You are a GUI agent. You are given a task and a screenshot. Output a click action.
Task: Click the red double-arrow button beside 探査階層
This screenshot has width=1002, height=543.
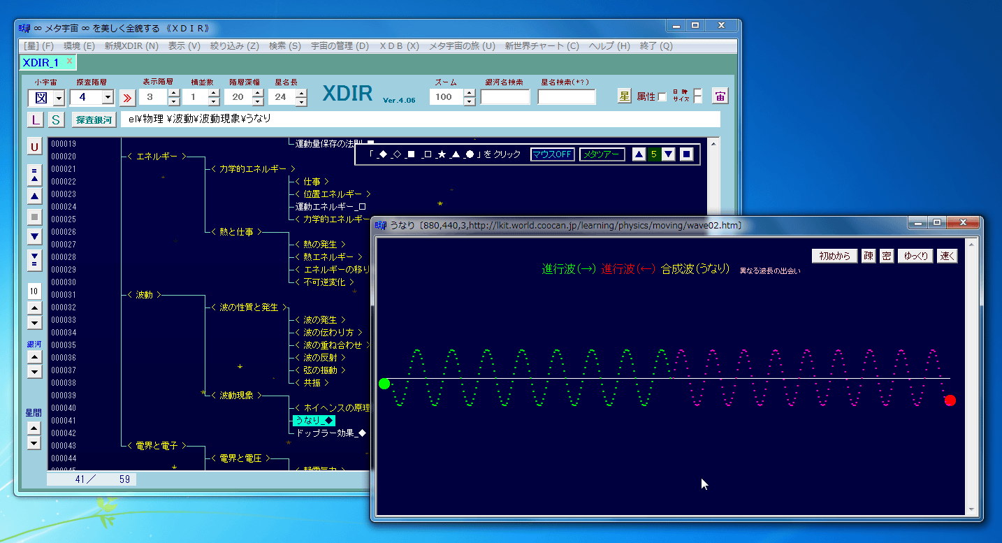[x=127, y=97]
